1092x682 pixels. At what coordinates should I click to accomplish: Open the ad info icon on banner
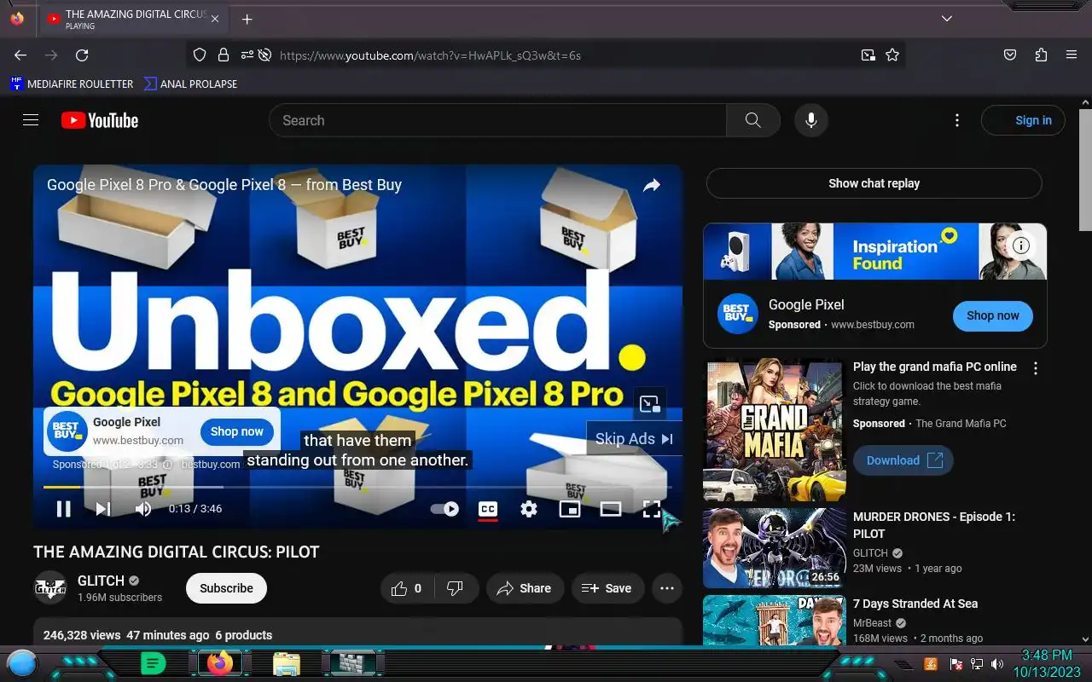point(1021,246)
